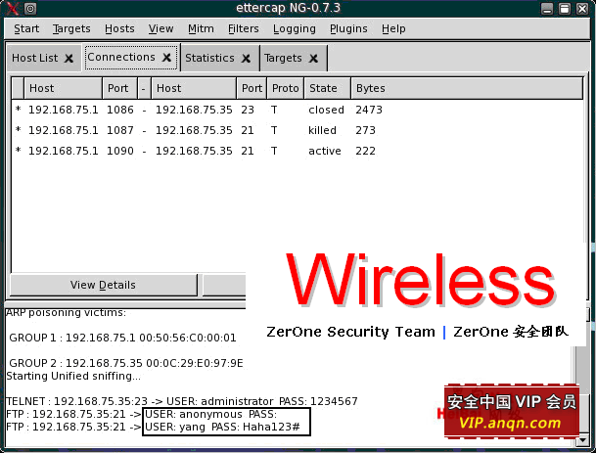Image resolution: width=596 pixels, height=453 pixels.
Task: Sort by destination Port column header
Action: click(252, 89)
